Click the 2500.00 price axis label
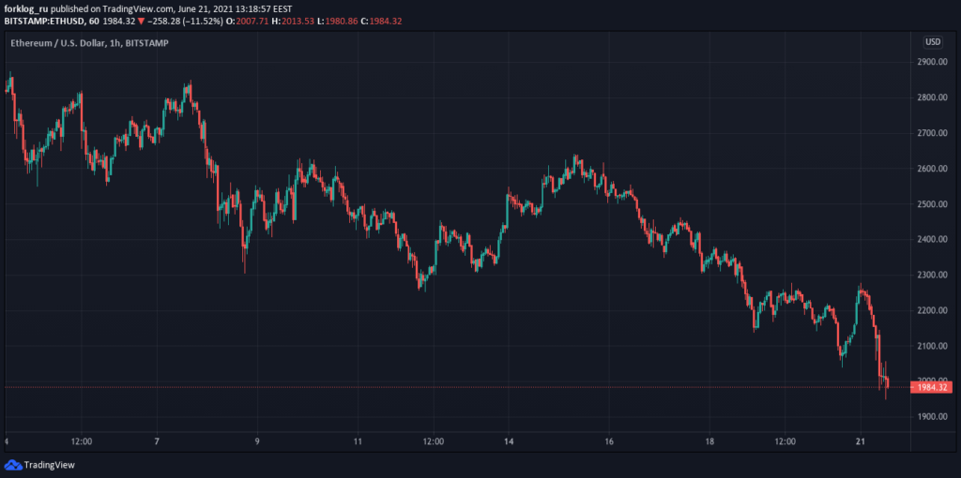The image size is (961, 478). coord(932,204)
